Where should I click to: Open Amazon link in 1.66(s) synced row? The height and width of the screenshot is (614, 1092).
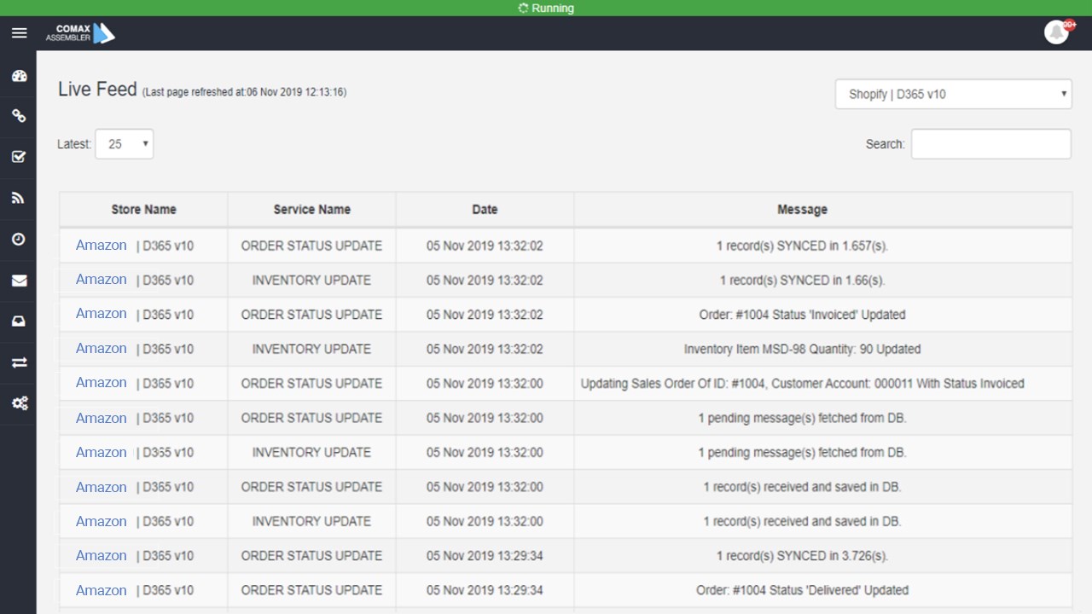[101, 279]
